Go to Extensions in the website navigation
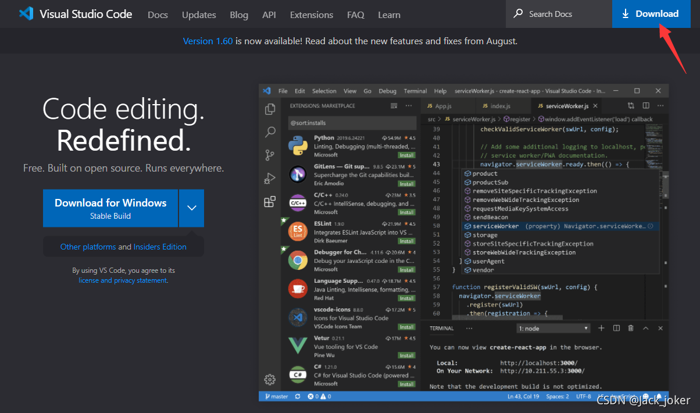Screen dimensions: 700x413 click(x=312, y=15)
